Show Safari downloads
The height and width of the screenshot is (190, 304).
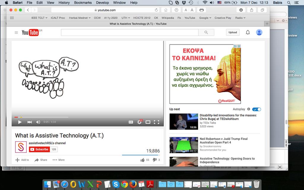(241, 10)
